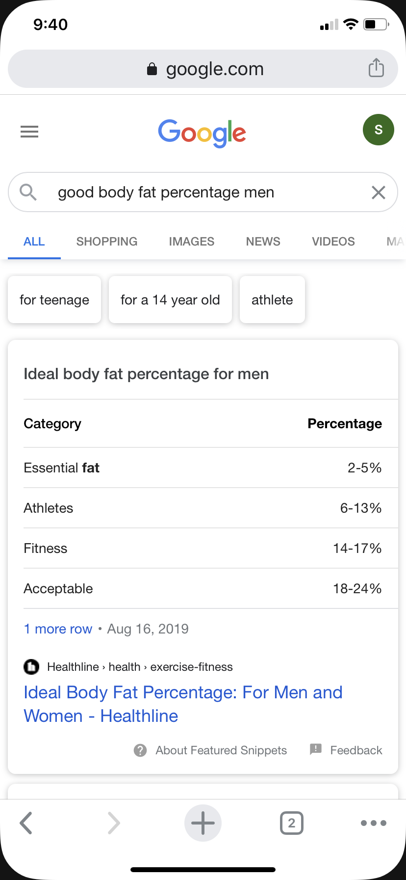Tap the magnifying glass search icon
This screenshot has height=880, width=406.
(x=28, y=192)
